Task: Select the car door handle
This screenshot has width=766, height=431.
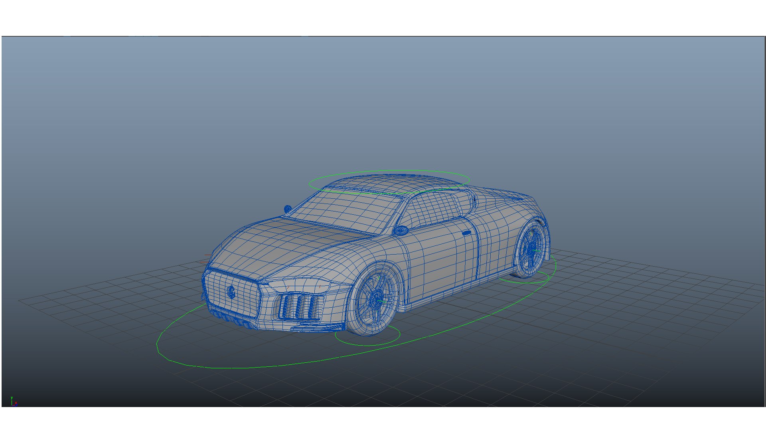Action: point(466,233)
